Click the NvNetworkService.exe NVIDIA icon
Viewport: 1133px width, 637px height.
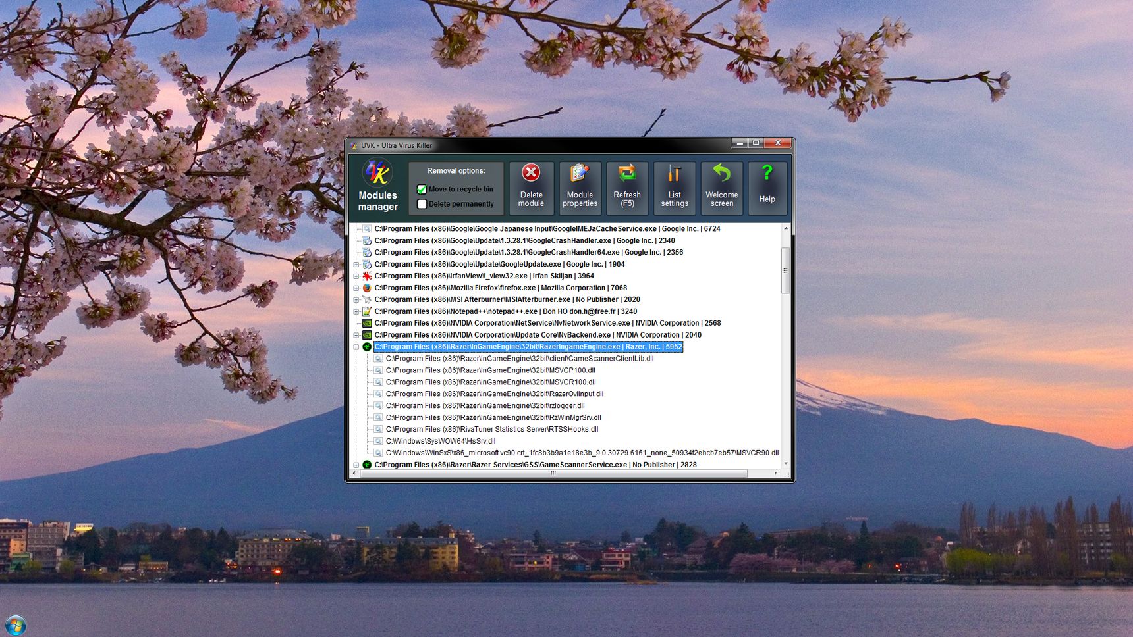click(367, 324)
